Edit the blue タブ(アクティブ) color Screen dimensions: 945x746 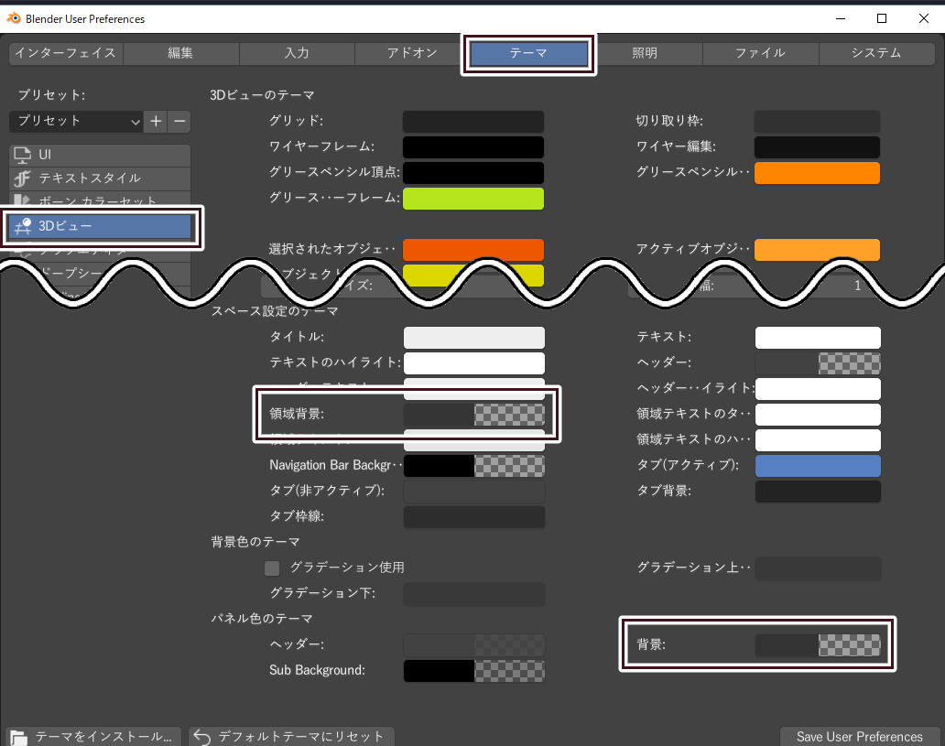(818, 466)
